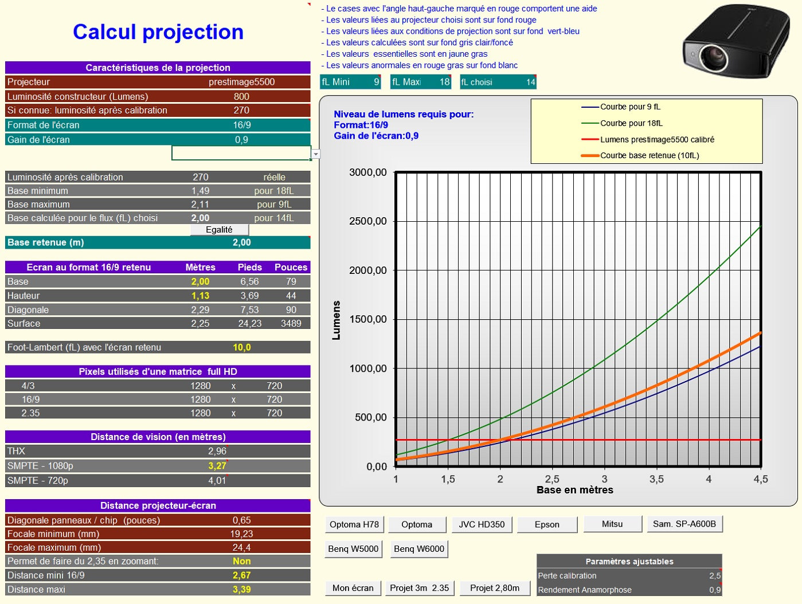802x604 pixels.
Task: Choose the JVC HD350 preset
Action: [482, 524]
